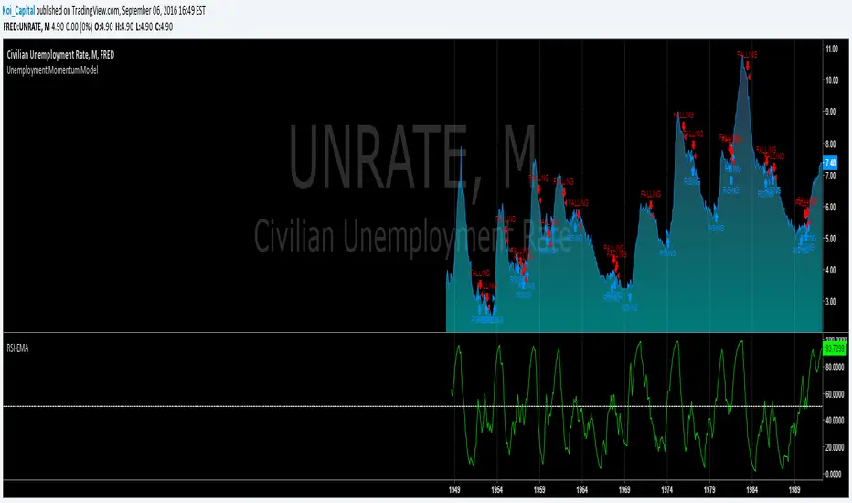Click the 10.00 price axis label

(x=831, y=80)
